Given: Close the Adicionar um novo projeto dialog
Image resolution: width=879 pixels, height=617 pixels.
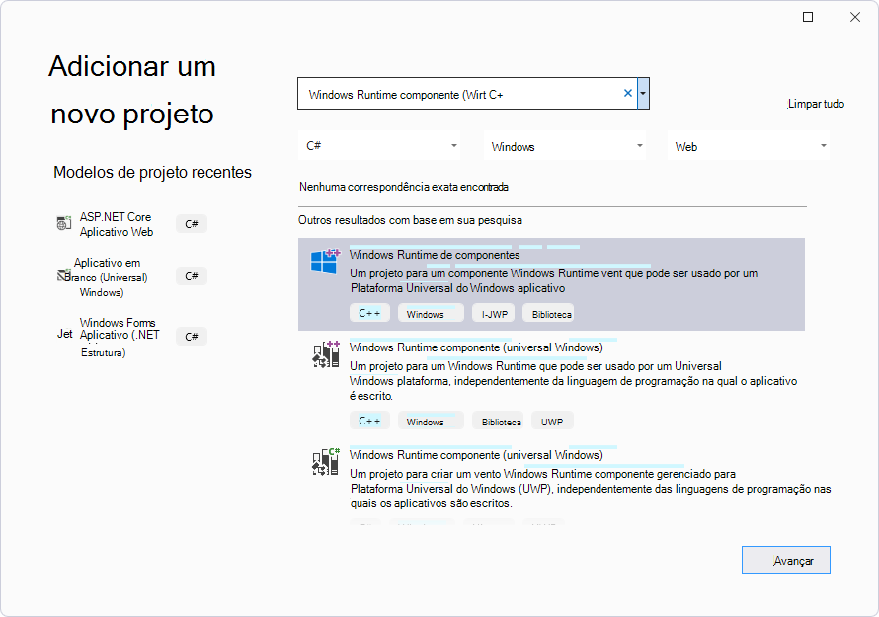Looking at the screenshot, I should click(x=855, y=17).
